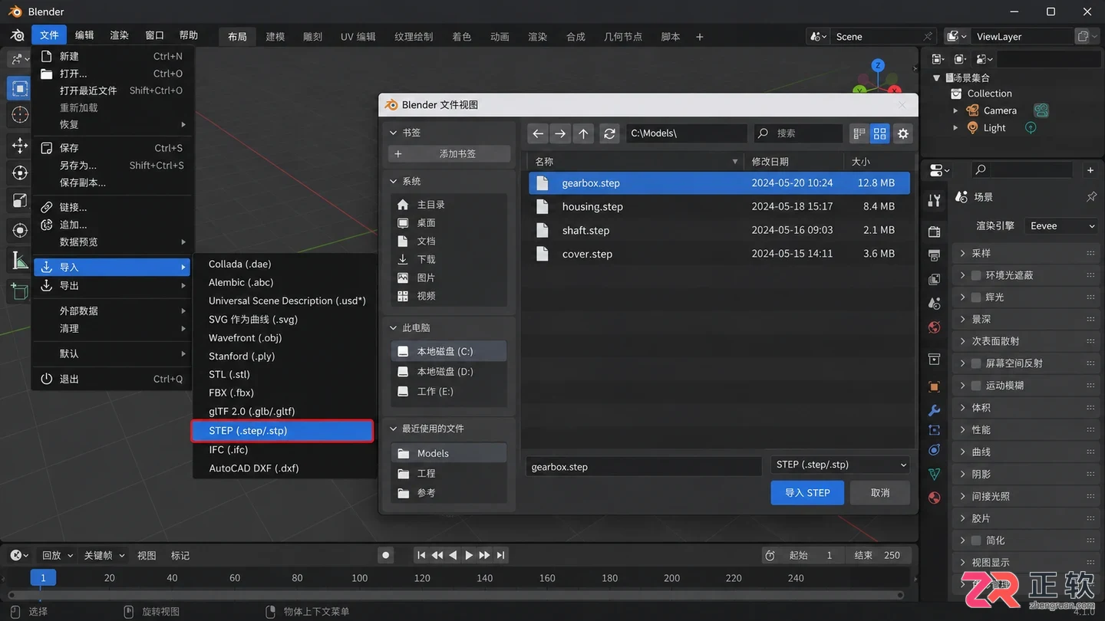Add a new workspace with plus icon
Screen dimensions: 1105x621
(x=699, y=37)
